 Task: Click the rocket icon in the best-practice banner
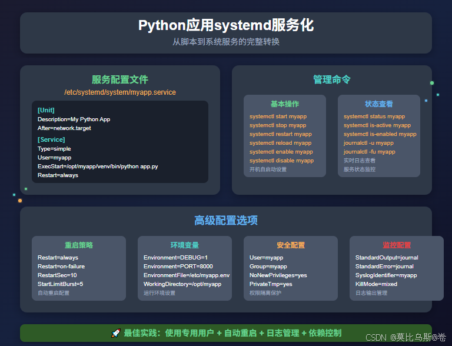pyautogui.click(x=116, y=333)
